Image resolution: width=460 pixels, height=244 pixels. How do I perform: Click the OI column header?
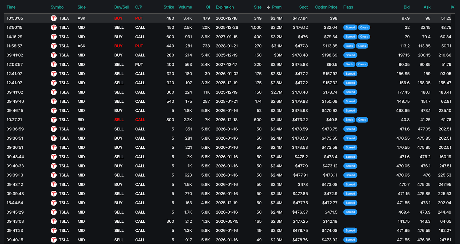[x=208, y=7]
